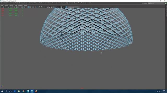This screenshot has width=167, height=93.
Task: Open the viewport View panel menu
Action: point(2,5)
